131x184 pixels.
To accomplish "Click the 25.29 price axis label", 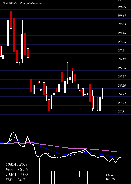I will tap(122, 86).
